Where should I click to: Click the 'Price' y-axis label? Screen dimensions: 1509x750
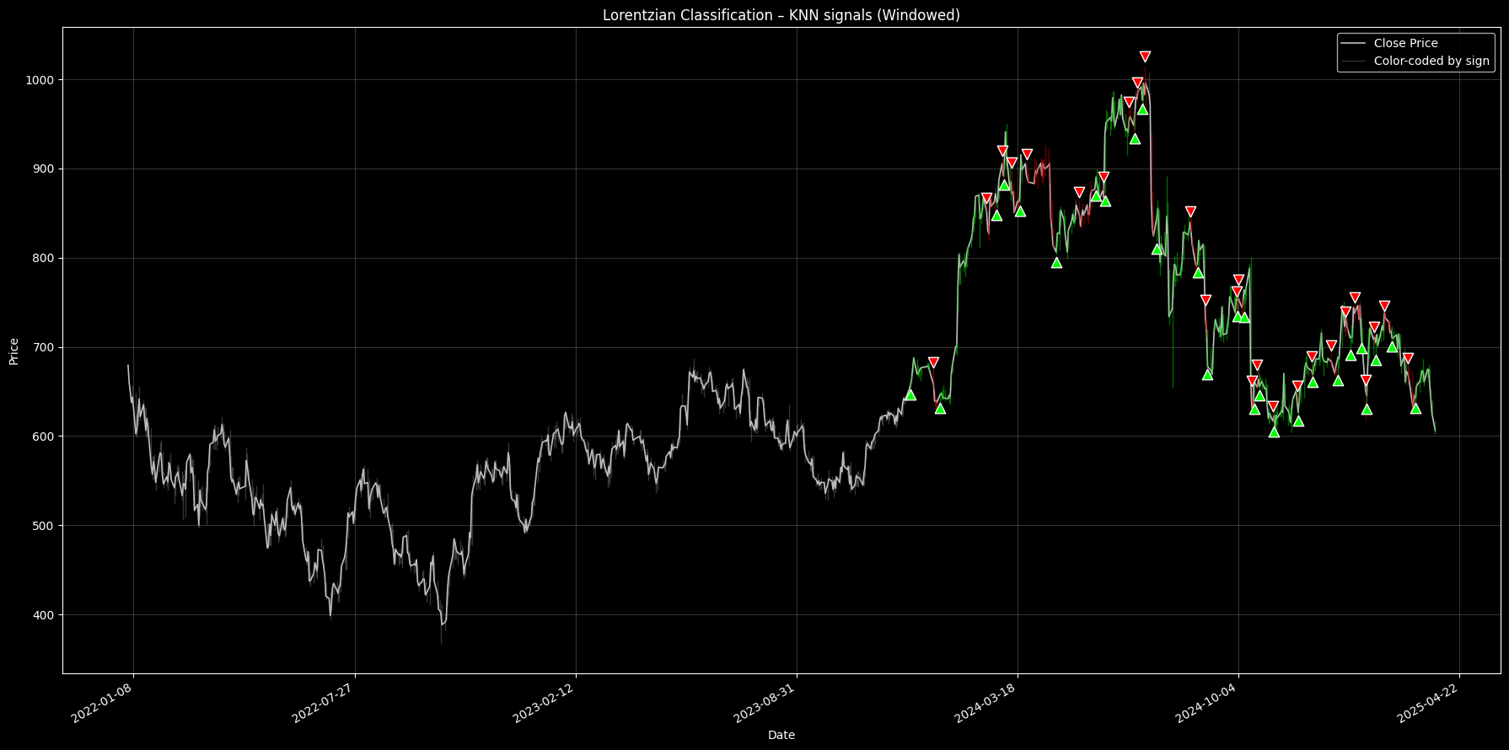(x=13, y=351)
